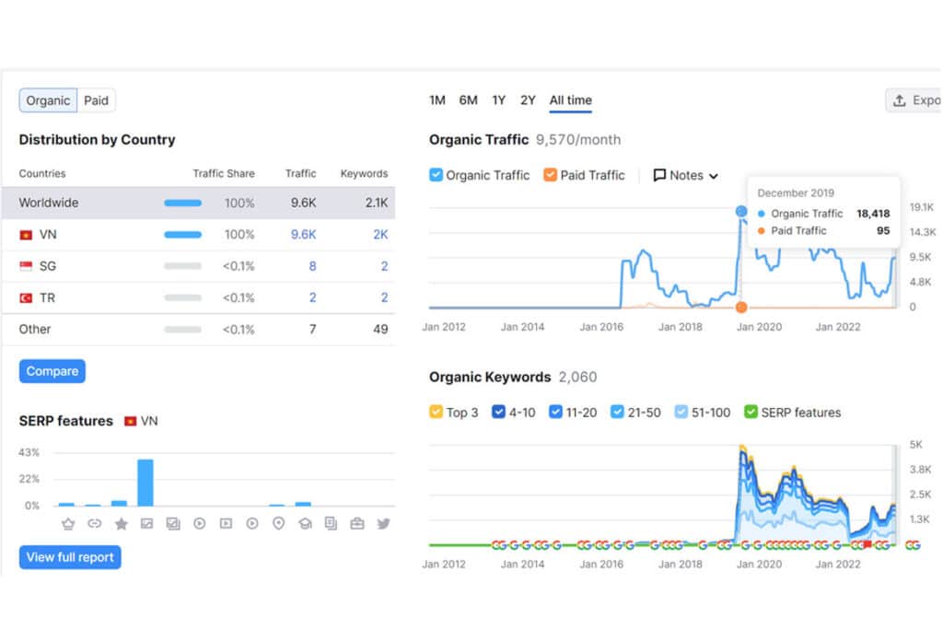Click the crown Featured Snippet SERP icon
This screenshot has width=943, height=629.
(68, 524)
